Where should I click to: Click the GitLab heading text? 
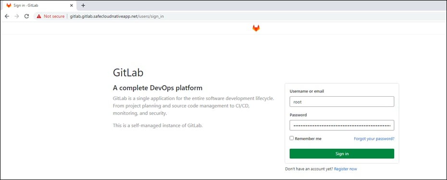point(128,73)
